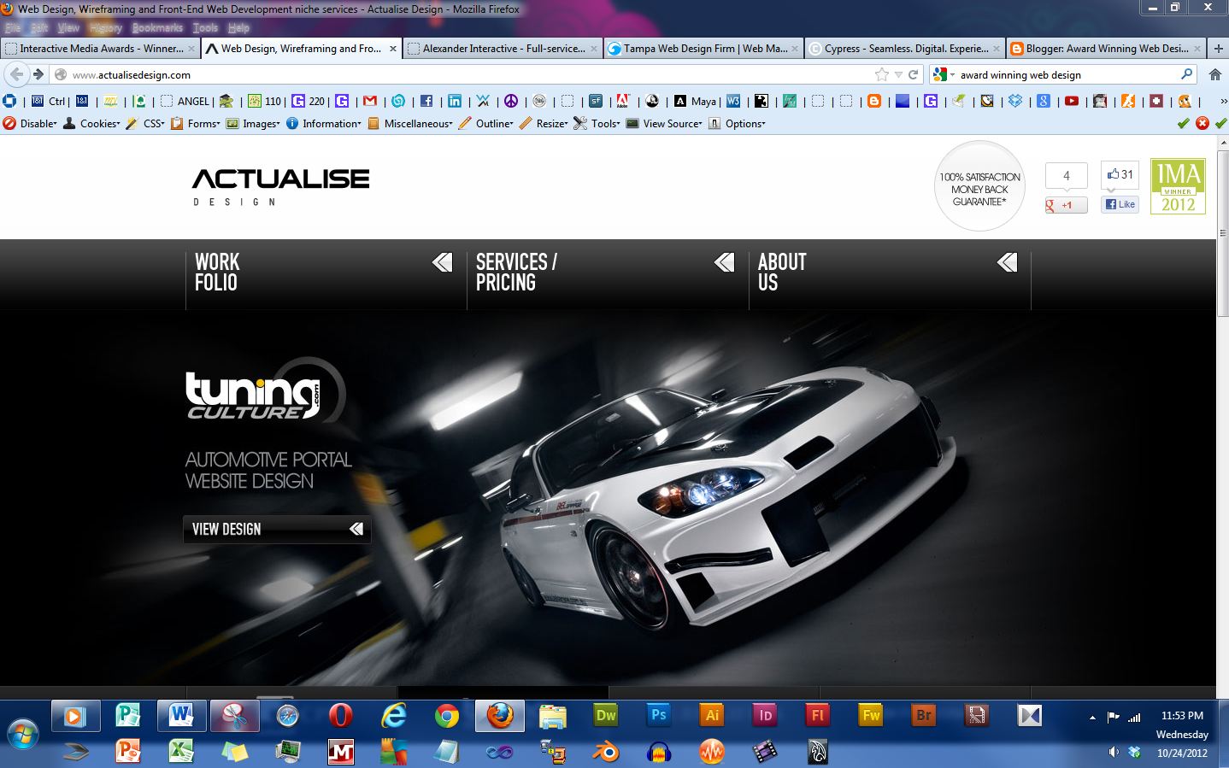
Task: Switch to the Blogger Award Winning Web Design tab
Action: [1105, 49]
